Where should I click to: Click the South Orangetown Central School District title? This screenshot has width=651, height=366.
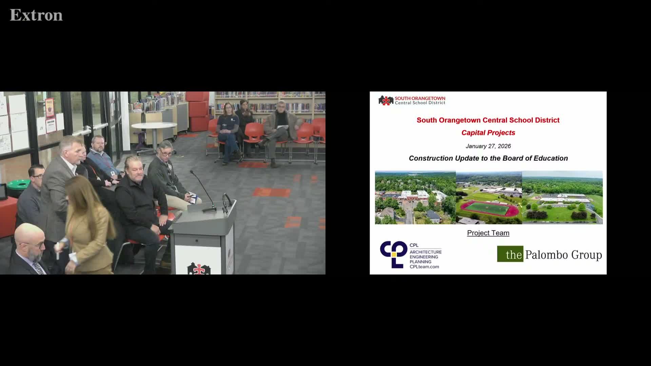(x=488, y=120)
